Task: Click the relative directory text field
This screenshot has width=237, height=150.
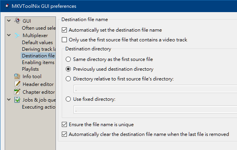Action: [155, 89]
